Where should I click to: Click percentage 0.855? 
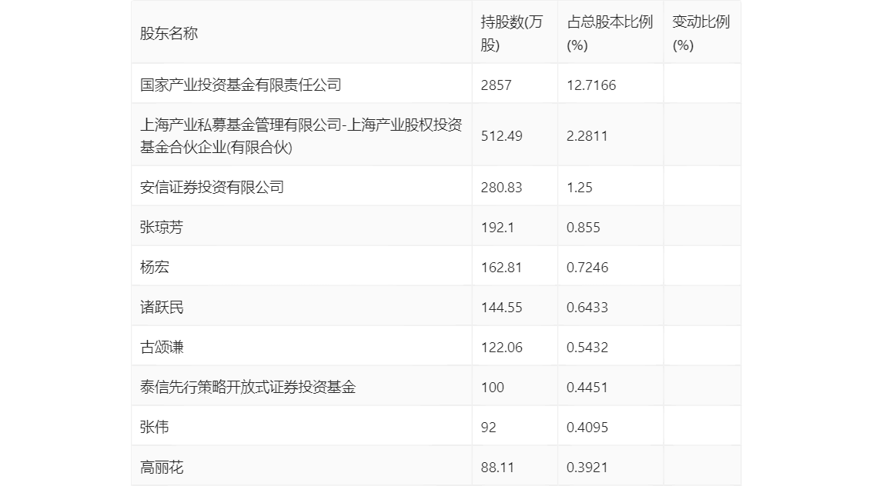(583, 228)
